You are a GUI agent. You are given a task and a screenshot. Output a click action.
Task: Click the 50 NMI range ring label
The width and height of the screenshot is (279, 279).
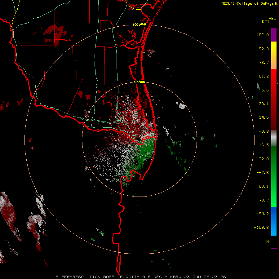139,82
